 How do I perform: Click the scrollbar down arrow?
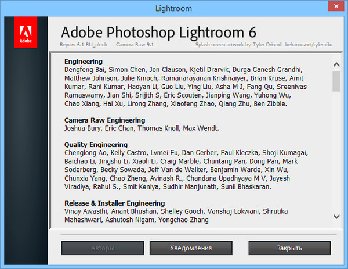click(x=336, y=216)
